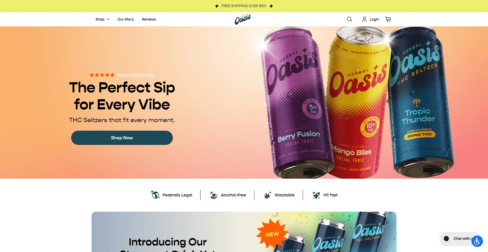488x252 pixels.
Task: Click the NEW strongest drink promo banner
Action: point(244,232)
